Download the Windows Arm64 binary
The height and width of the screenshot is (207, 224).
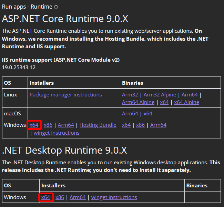[158, 125]
